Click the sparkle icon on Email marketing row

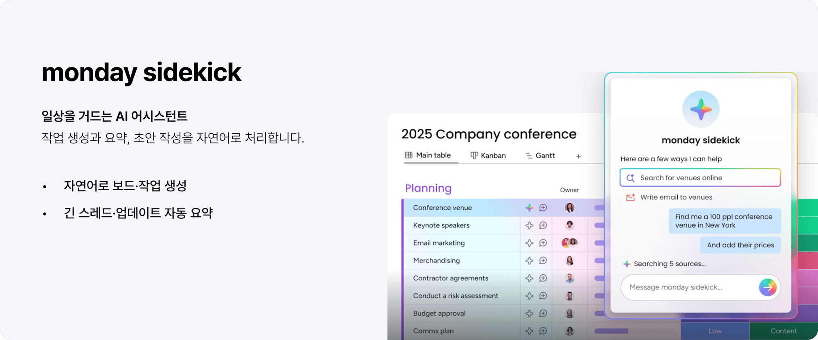[529, 243]
